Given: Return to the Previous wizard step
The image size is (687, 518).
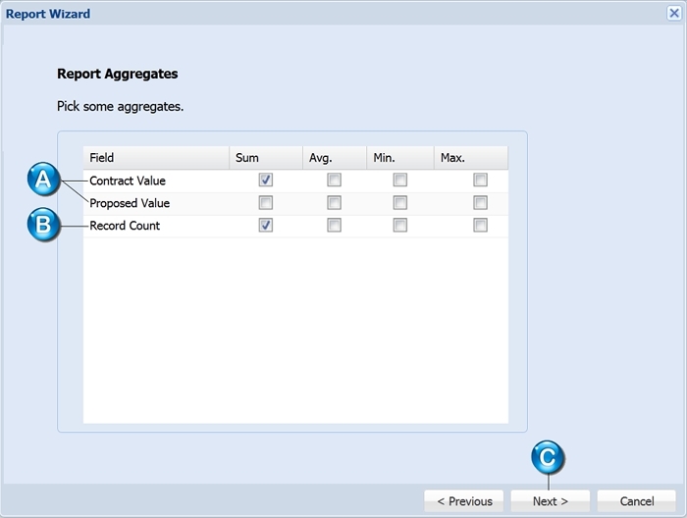Looking at the screenshot, I should coord(464,501).
